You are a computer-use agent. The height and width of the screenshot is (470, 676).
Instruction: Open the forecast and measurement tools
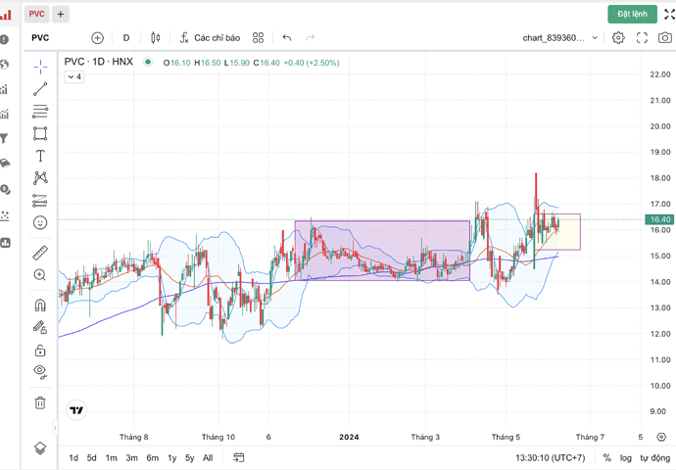(x=40, y=201)
